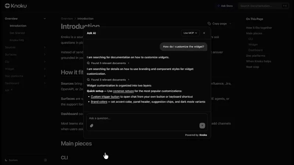Expand the CLI sidebar section
Screen dimensions: 294x165
point(44,62)
